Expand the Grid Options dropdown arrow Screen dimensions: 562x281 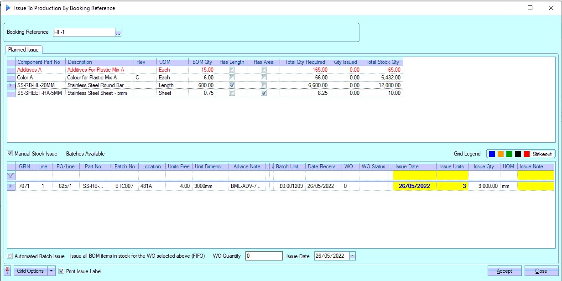point(52,271)
